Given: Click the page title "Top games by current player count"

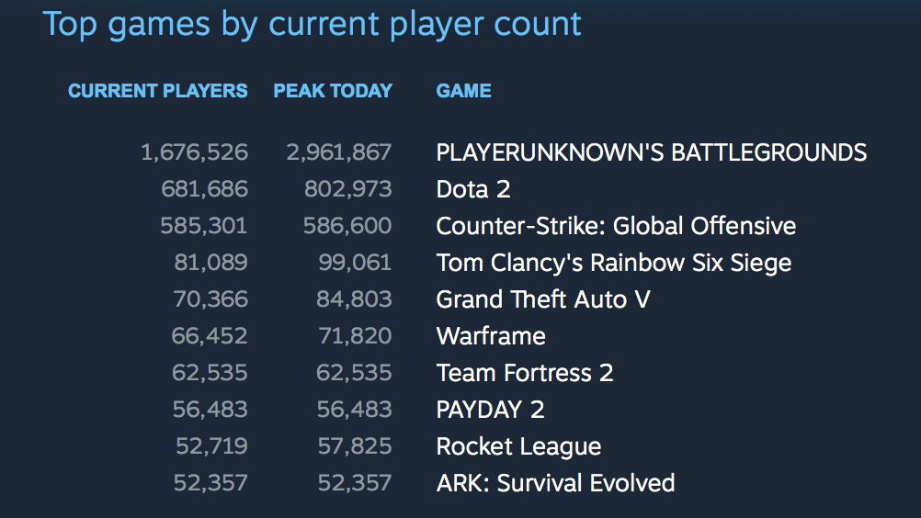Looking at the screenshot, I should point(313,24).
